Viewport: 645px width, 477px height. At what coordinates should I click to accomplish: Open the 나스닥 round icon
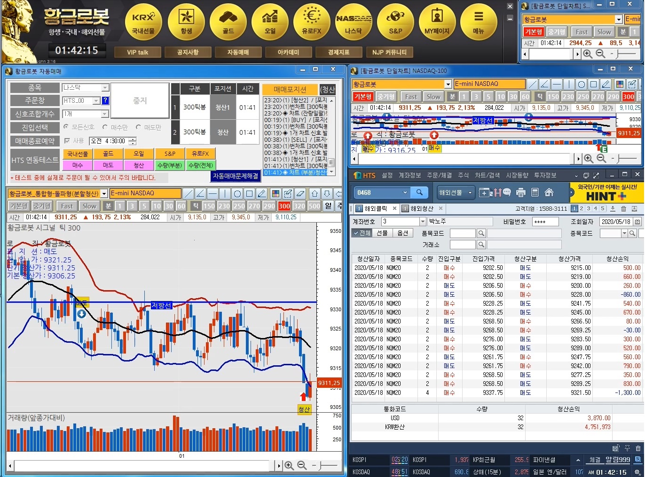click(x=354, y=23)
